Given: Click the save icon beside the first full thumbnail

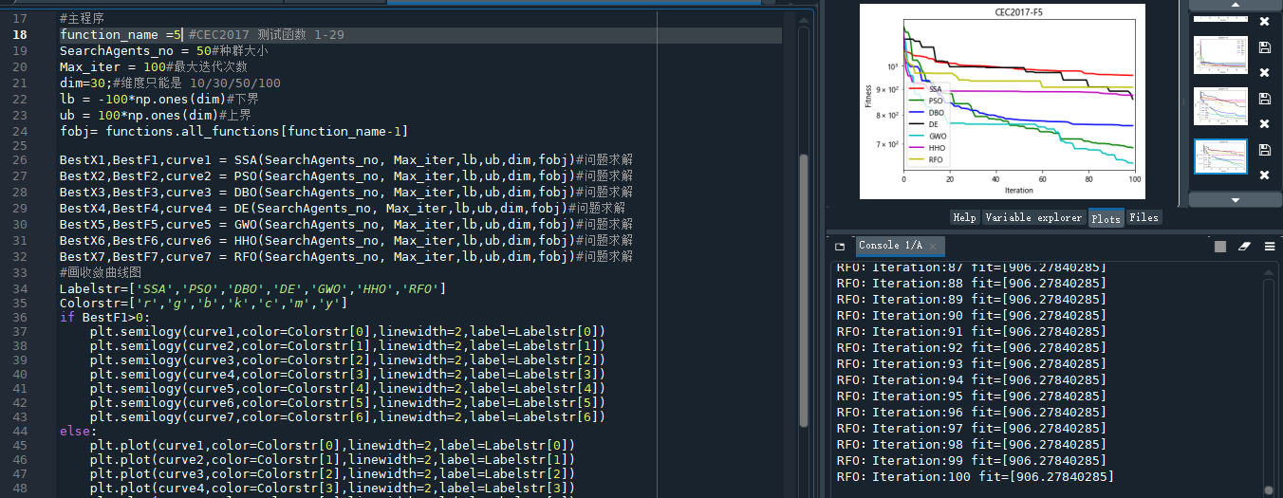Looking at the screenshot, I should click(x=1264, y=47).
